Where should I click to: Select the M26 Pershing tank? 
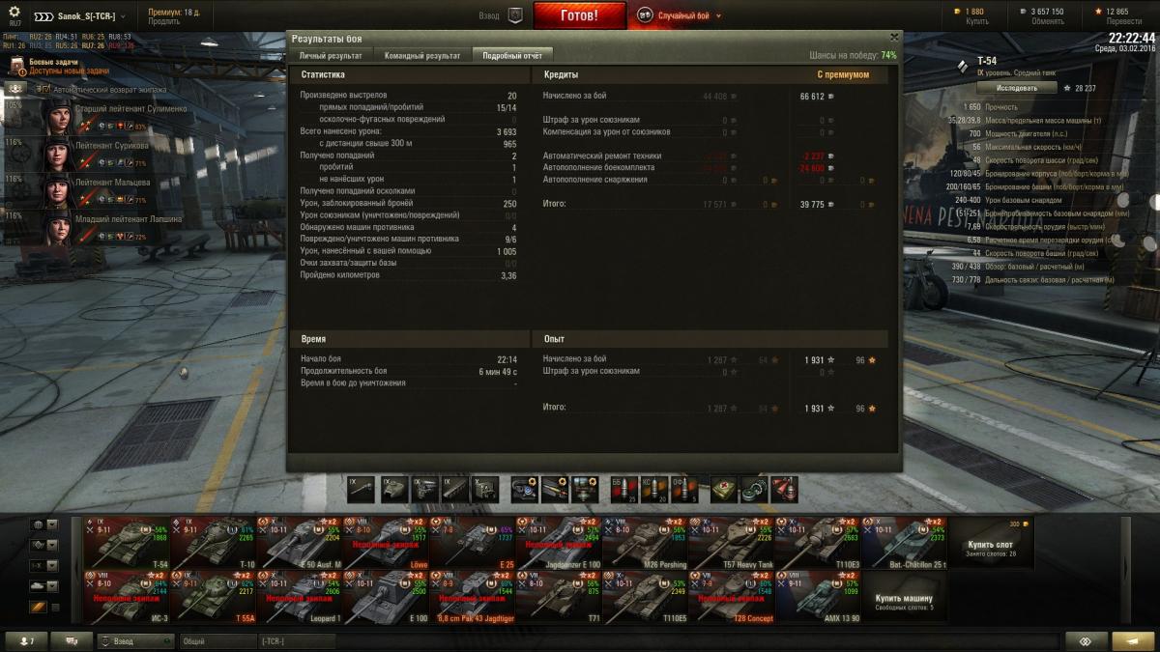click(x=646, y=543)
